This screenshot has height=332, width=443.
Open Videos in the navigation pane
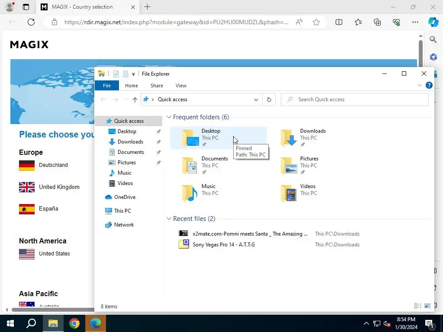pyautogui.click(x=125, y=183)
